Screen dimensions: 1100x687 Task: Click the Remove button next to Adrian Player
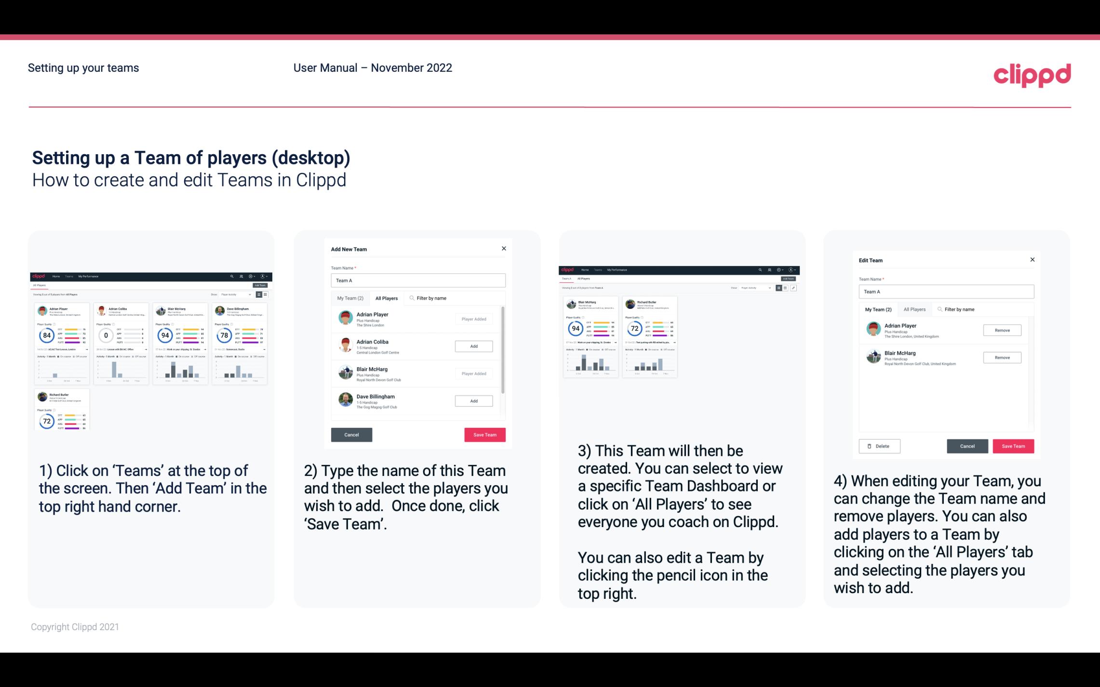pos(1002,330)
